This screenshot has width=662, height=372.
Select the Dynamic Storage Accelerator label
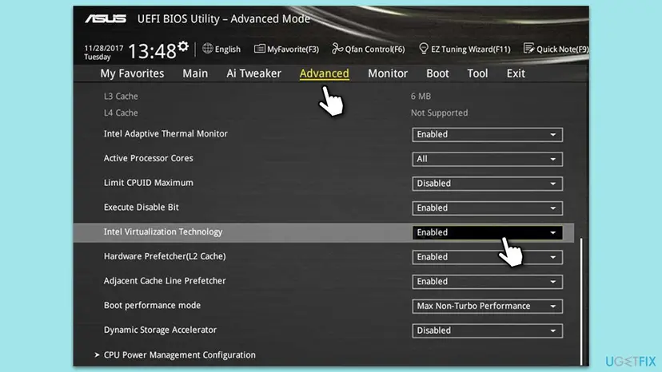(160, 330)
